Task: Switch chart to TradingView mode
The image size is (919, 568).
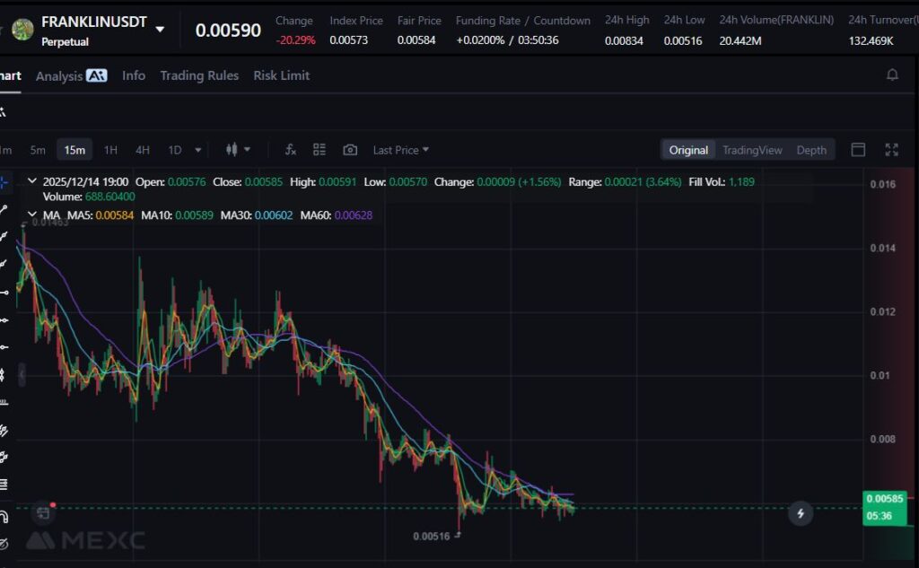Action: coord(752,150)
